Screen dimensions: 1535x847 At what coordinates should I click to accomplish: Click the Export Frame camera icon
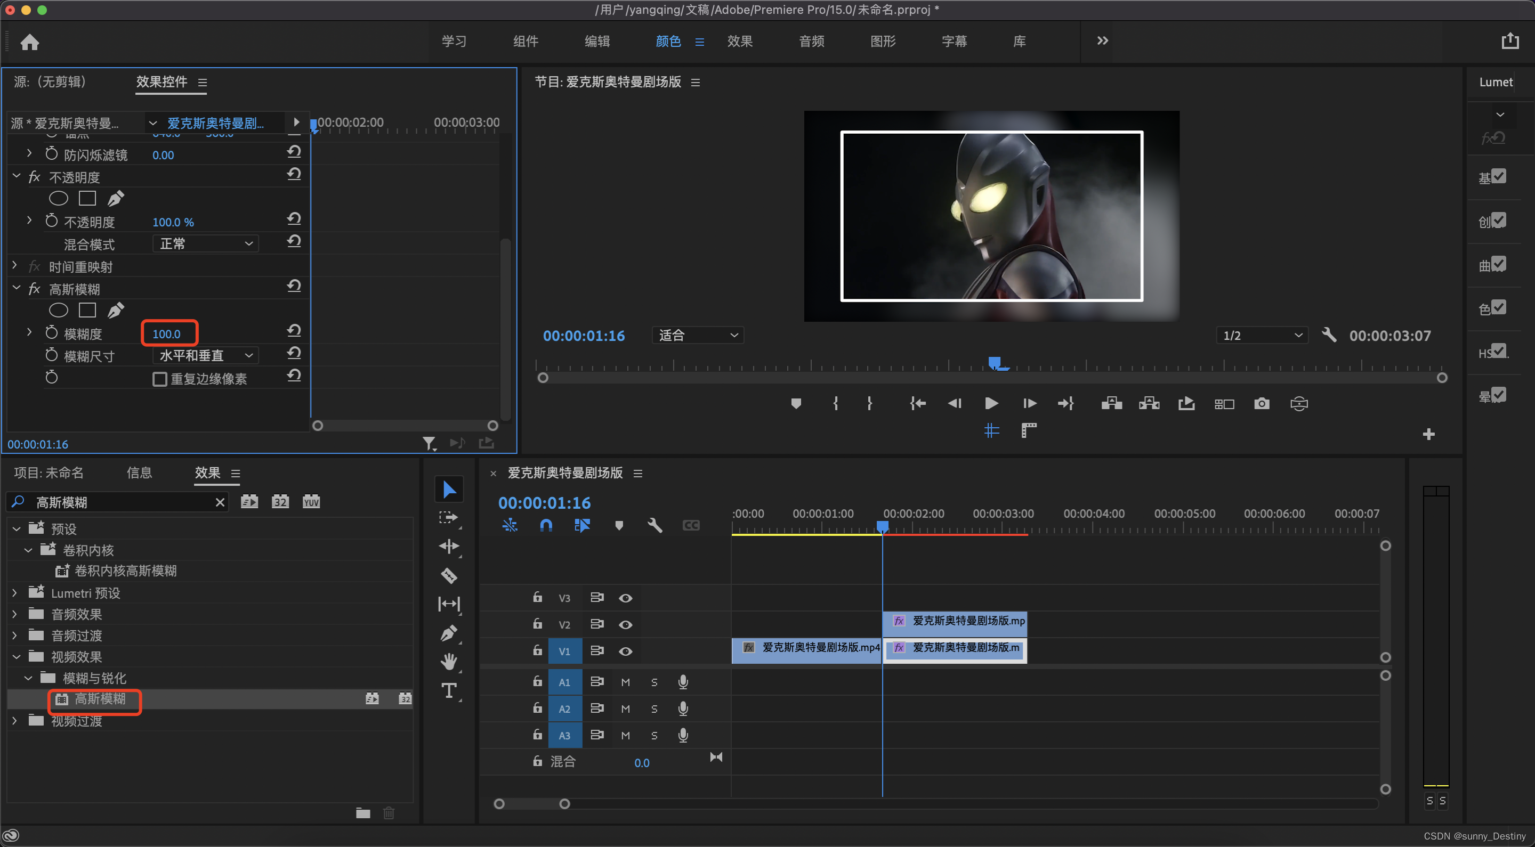pyautogui.click(x=1262, y=404)
